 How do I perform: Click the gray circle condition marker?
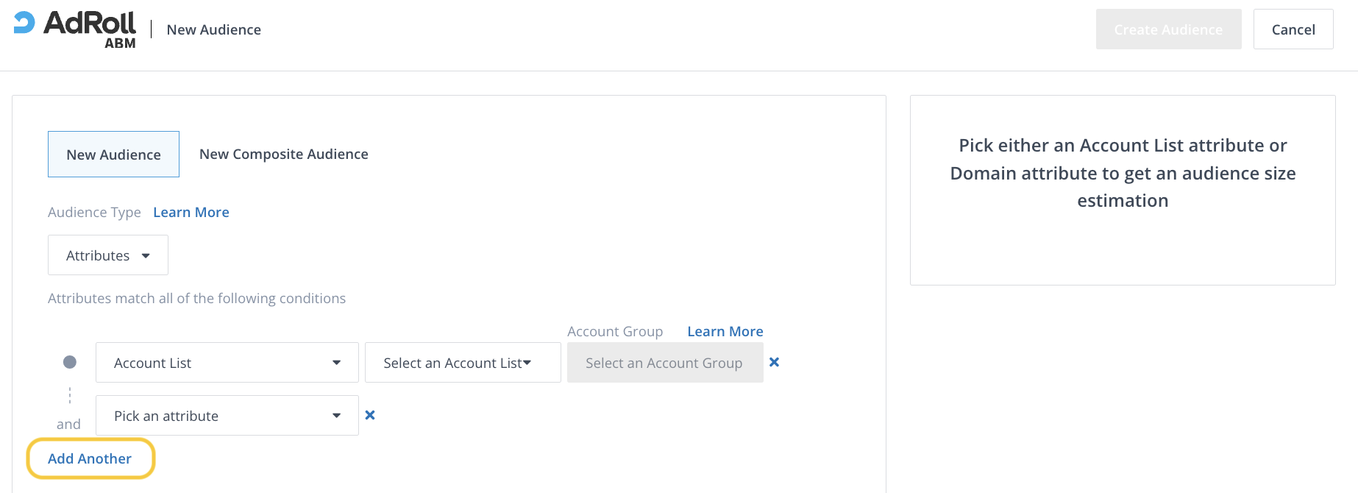point(70,362)
